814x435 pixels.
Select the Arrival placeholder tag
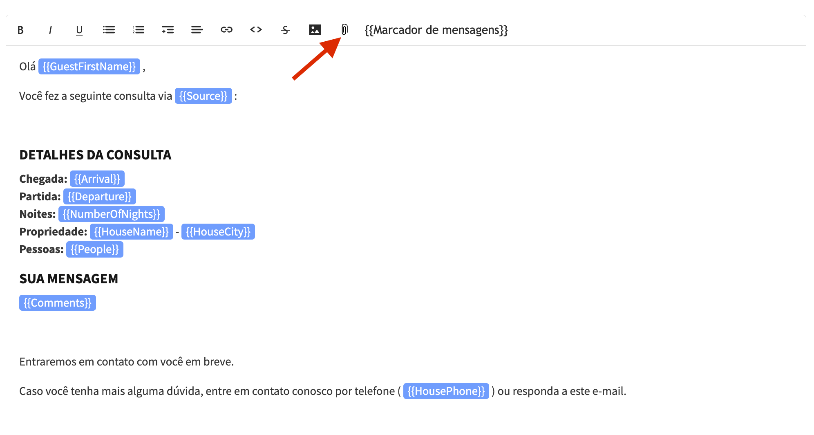(x=97, y=179)
